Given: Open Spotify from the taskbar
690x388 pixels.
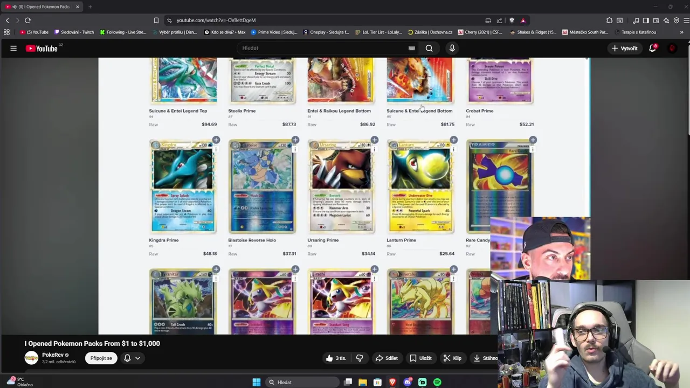Looking at the screenshot, I should tap(437, 382).
